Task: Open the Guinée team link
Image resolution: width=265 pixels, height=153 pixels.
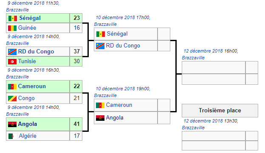Action: pos(27,28)
